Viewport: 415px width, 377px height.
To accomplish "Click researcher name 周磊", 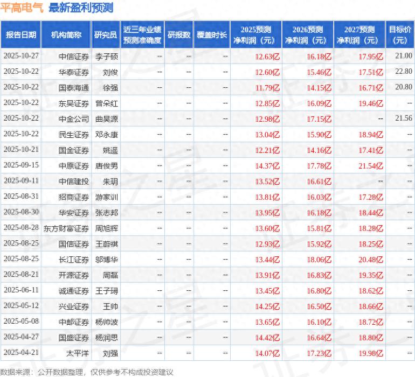I will [110, 275].
